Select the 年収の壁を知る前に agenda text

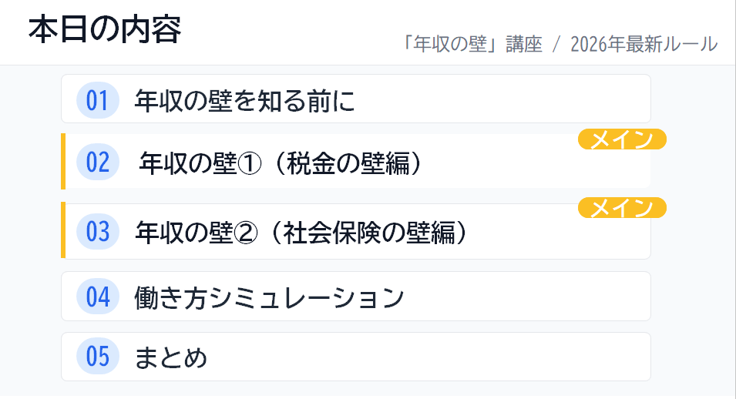click(x=244, y=100)
